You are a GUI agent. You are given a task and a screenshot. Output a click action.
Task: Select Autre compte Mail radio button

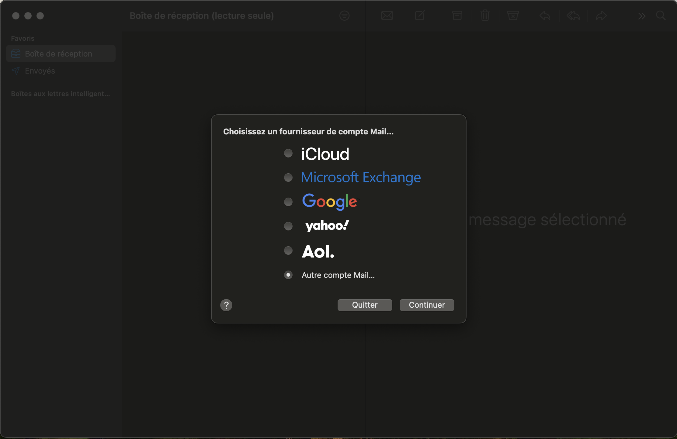pos(288,275)
